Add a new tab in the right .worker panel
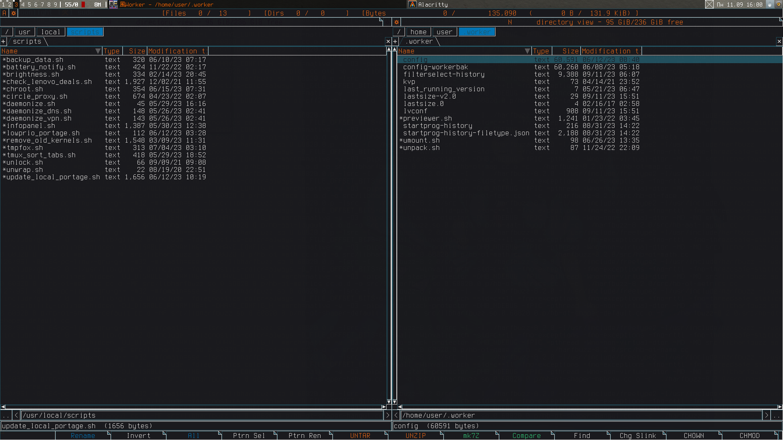Image resolution: width=783 pixels, height=440 pixels. pyautogui.click(x=395, y=42)
